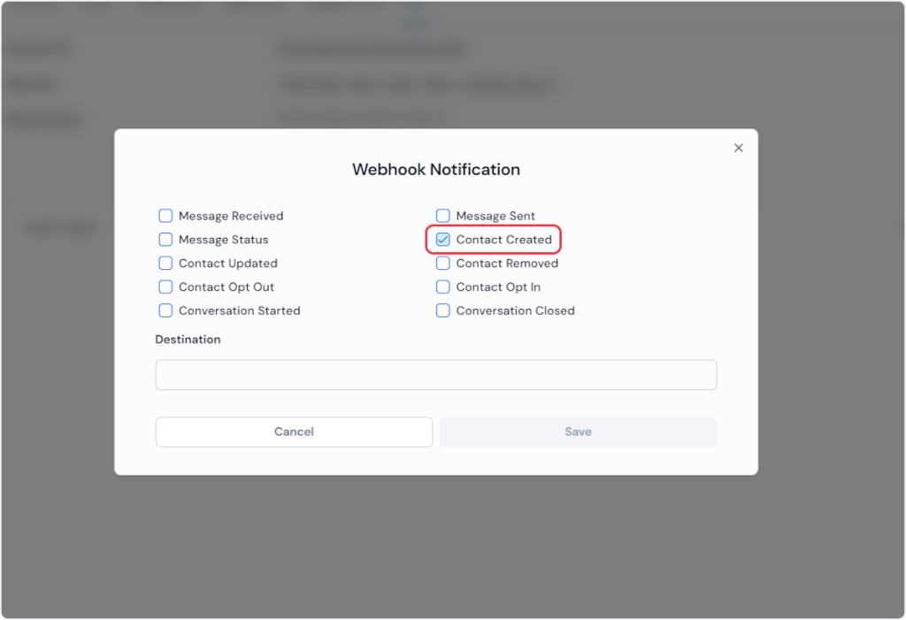
Task: Click inside the Destination input field
Action: [x=435, y=375]
